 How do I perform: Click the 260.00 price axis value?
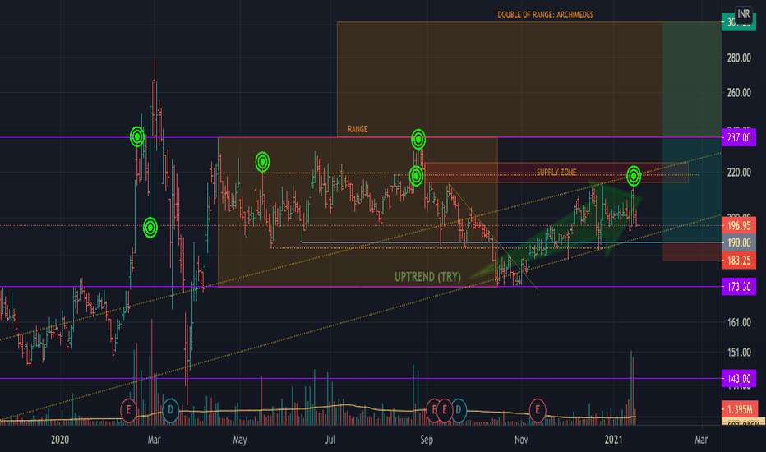tap(739, 93)
